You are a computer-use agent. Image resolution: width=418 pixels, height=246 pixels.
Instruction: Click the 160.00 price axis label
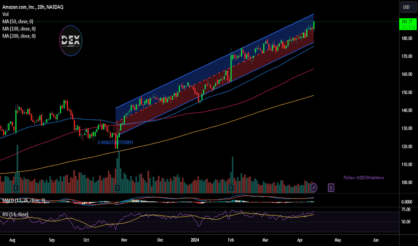407,74
